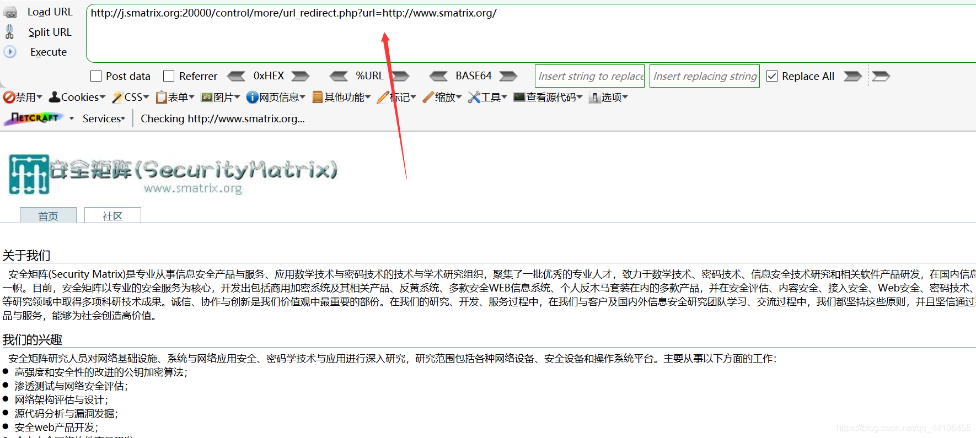Click the images (图片) icon

(x=207, y=98)
